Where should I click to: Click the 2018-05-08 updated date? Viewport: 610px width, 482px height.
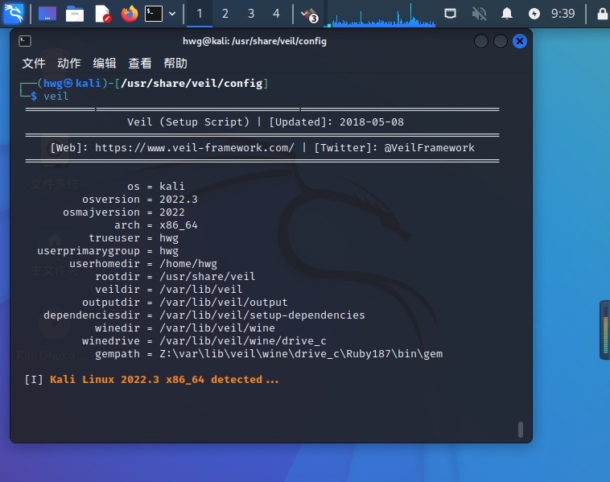(x=372, y=122)
